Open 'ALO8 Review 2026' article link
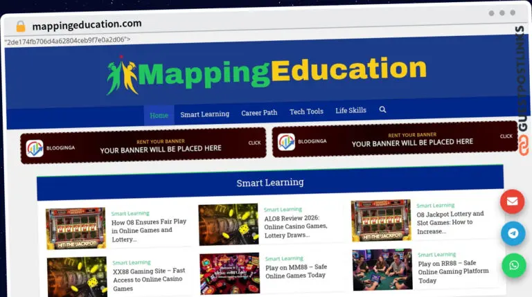This screenshot has width=532, height=297. 296,226
